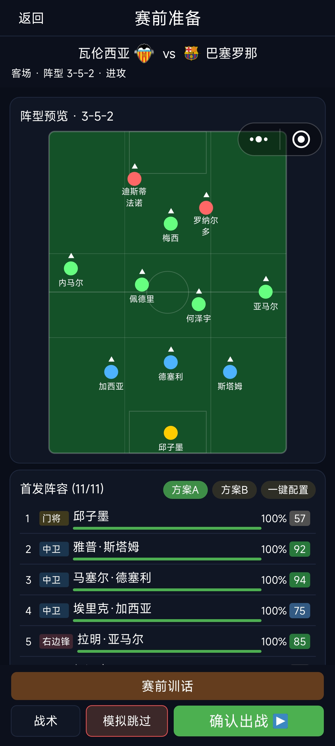
Task: Switch to 方案A lineup plan
Action: click(x=185, y=490)
